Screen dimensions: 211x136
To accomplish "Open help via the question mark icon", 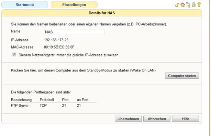I will (x=199, y=5).
